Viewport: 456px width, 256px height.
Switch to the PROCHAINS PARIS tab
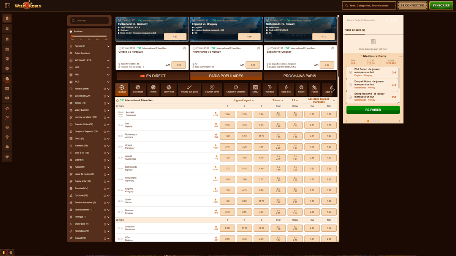tap(299, 76)
